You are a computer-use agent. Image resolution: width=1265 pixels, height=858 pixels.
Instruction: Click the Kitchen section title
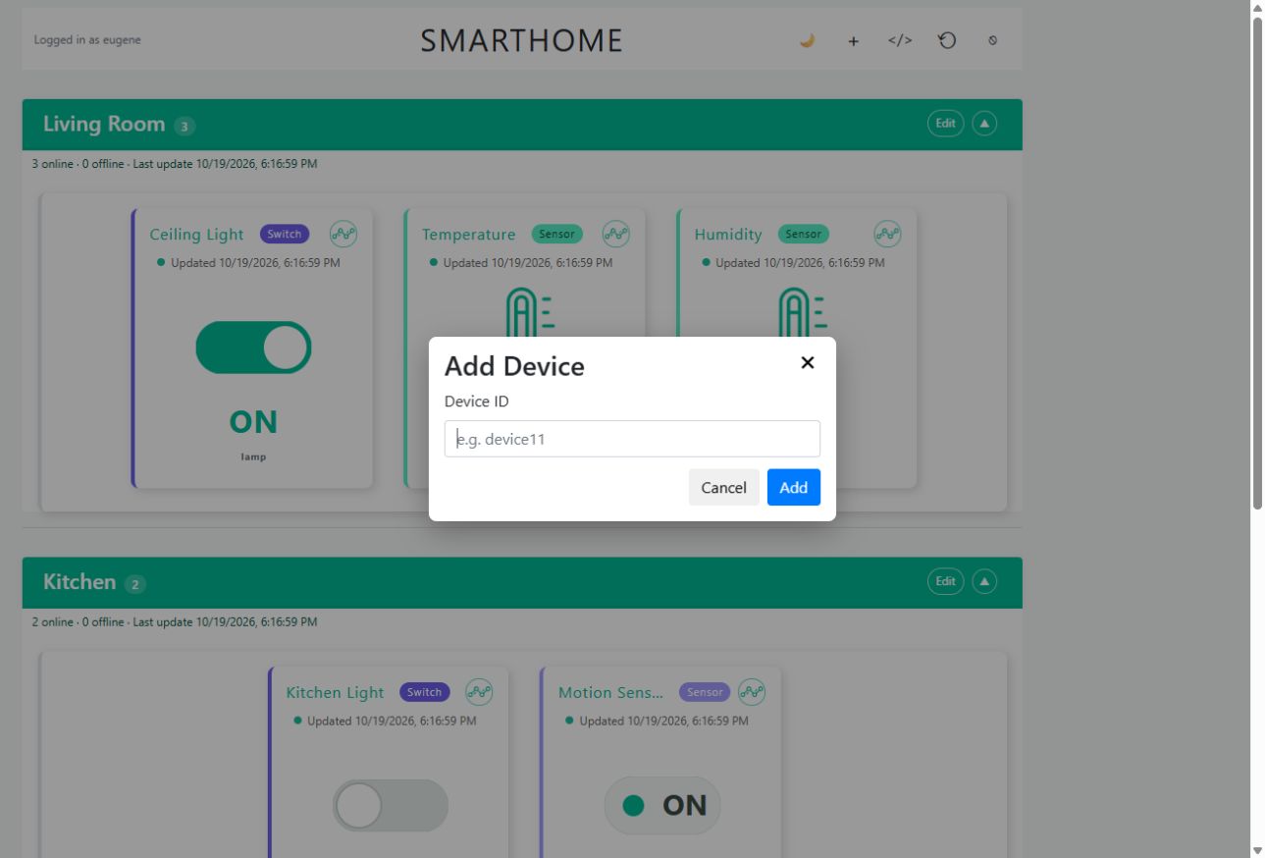point(79,582)
